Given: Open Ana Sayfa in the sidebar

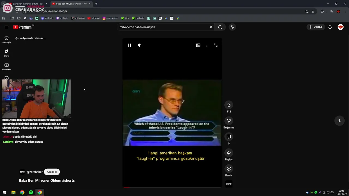Looking at the screenshot, I should [x=7, y=39].
